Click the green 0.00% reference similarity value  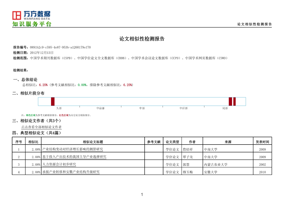[x=82, y=85]
